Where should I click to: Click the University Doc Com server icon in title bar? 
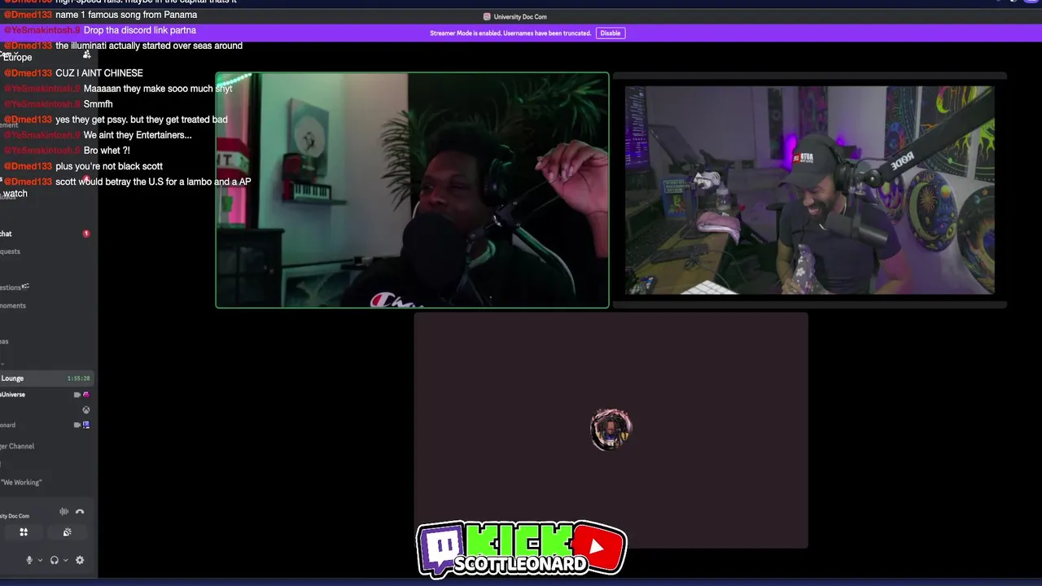coord(487,16)
